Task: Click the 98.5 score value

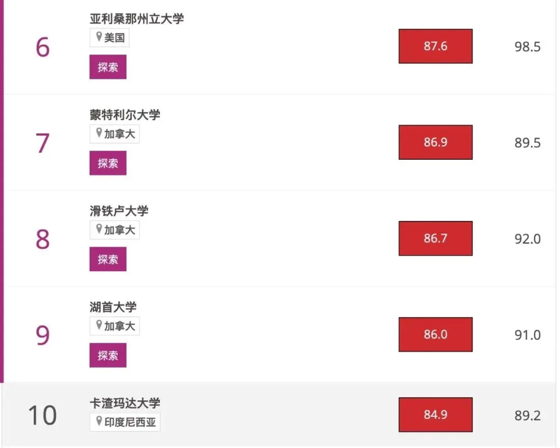Action: coord(527,47)
